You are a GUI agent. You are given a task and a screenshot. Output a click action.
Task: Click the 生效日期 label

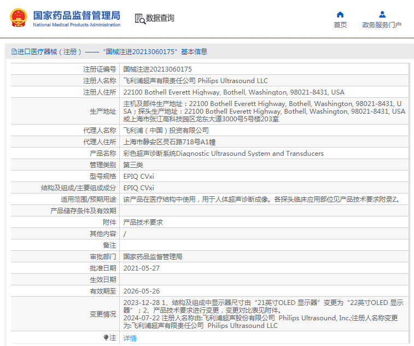click(x=103, y=279)
